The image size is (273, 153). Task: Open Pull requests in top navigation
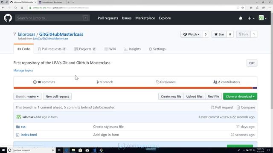[108, 18]
